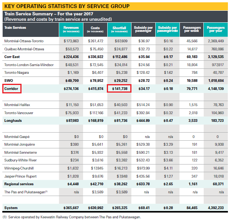Select the Shortfall column header
Screen dimensions: 231x221
tap(119, 29)
